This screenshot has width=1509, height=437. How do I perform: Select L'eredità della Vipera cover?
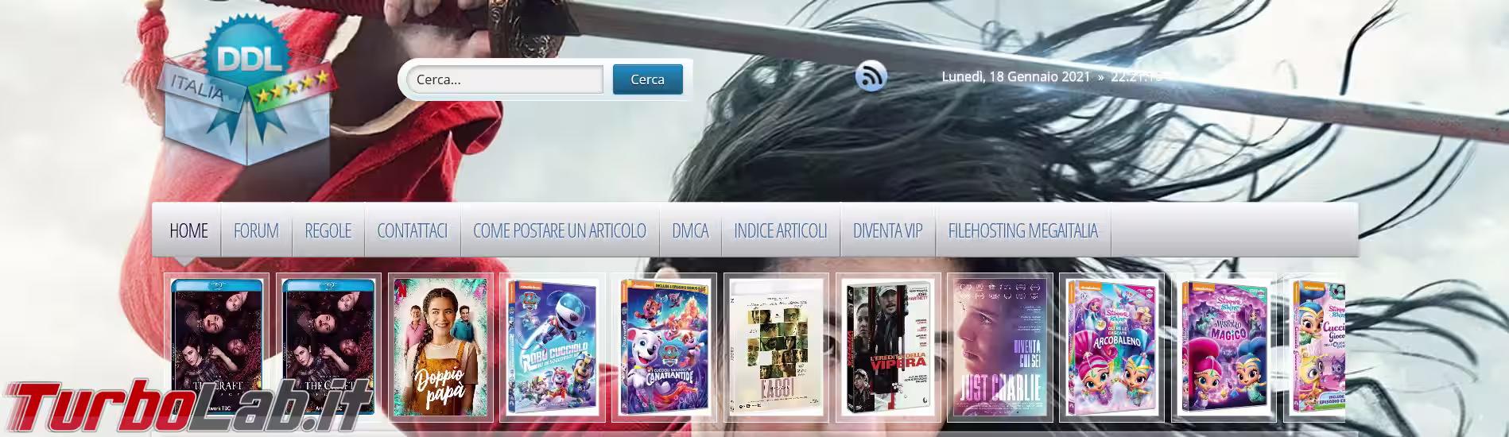click(x=888, y=346)
